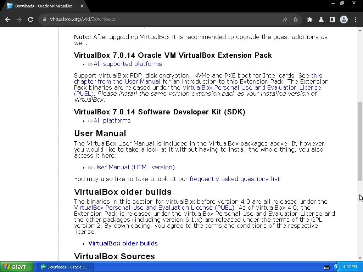Click the 4:07 PM clock
This screenshot has height=272, width=363.
(350, 267)
